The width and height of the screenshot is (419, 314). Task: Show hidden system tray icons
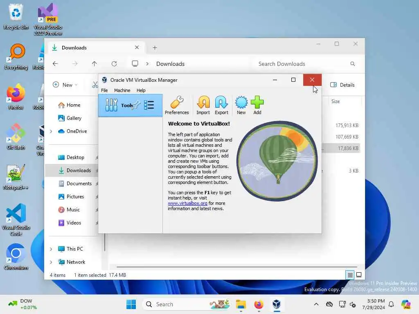coord(316,304)
